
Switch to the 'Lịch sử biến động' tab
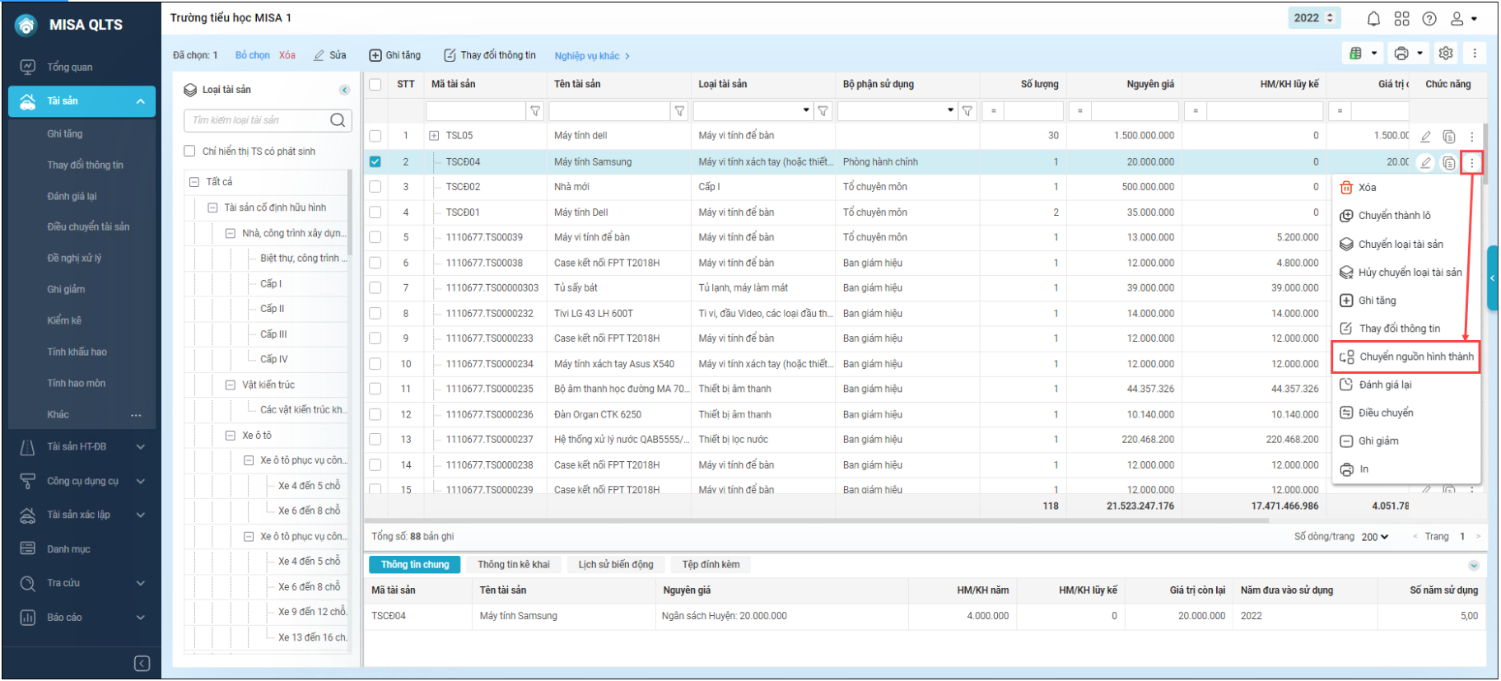click(x=615, y=565)
